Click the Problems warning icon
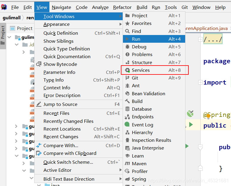The image size is (231, 186). pyautogui.click(x=127, y=55)
